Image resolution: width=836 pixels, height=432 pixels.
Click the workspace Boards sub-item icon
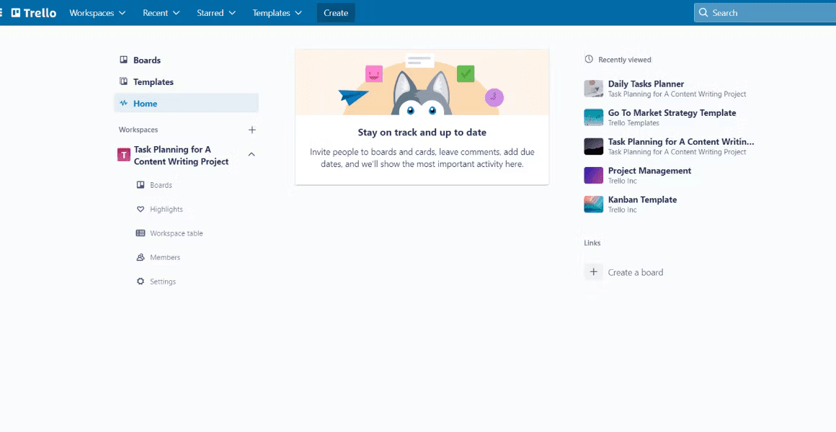[x=141, y=185]
